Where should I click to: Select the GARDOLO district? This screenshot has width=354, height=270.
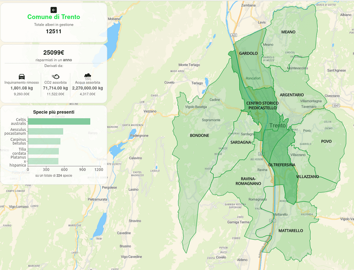coord(248,53)
